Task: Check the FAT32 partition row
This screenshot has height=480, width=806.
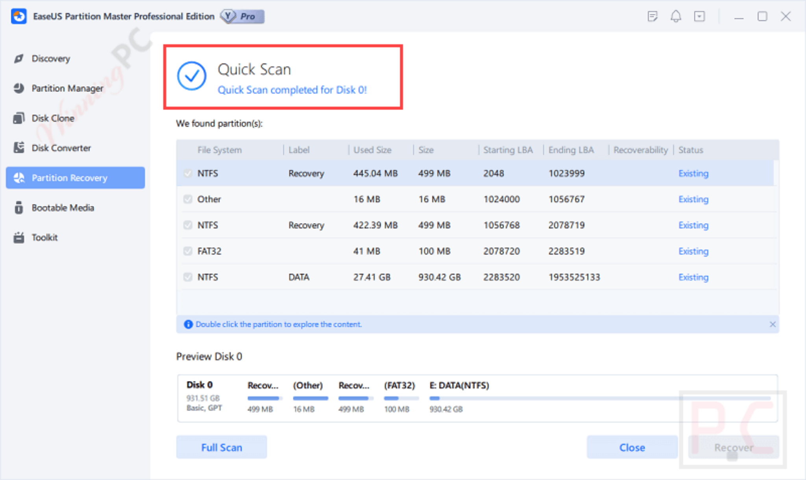Action: click(188, 251)
